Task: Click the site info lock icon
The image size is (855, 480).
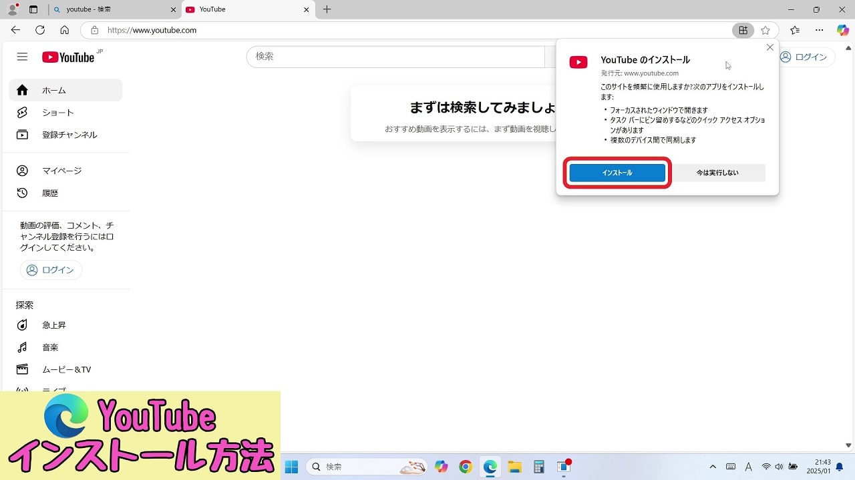Action: [94, 30]
